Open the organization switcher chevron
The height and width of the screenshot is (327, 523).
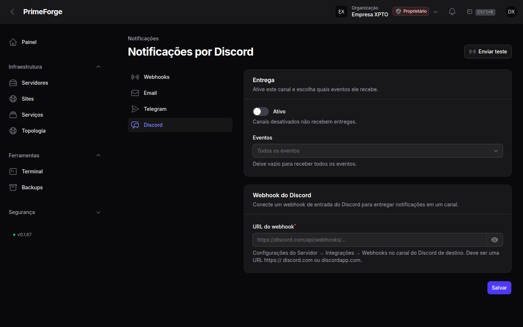(435, 12)
